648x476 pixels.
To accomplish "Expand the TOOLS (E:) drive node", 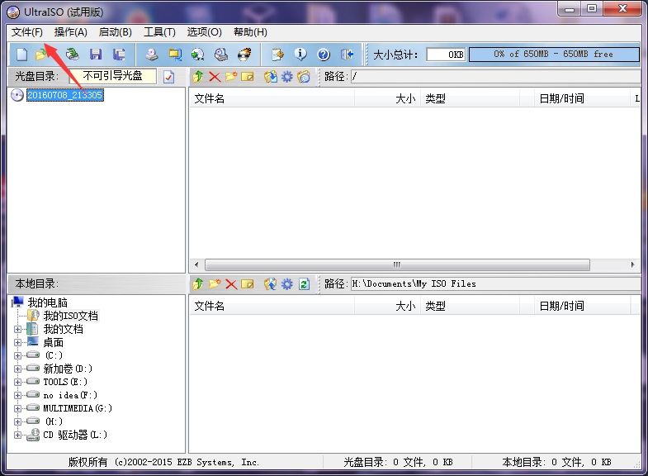I will pyautogui.click(x=17, y=382).
